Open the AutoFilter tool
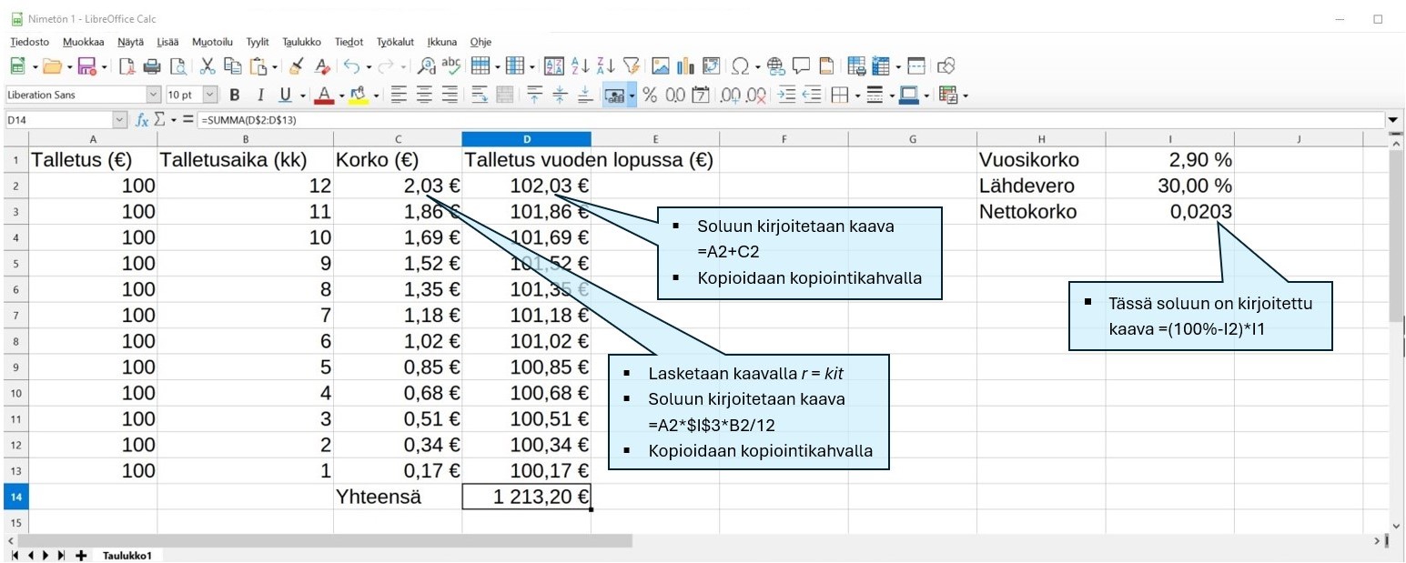Image resolution: width=1406 pixels, height=563 pixels. (632, 66)
